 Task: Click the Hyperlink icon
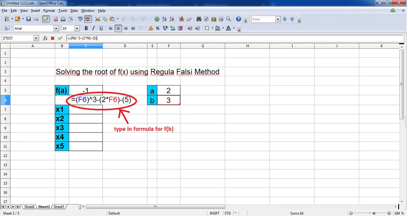[x=157, y=19]
